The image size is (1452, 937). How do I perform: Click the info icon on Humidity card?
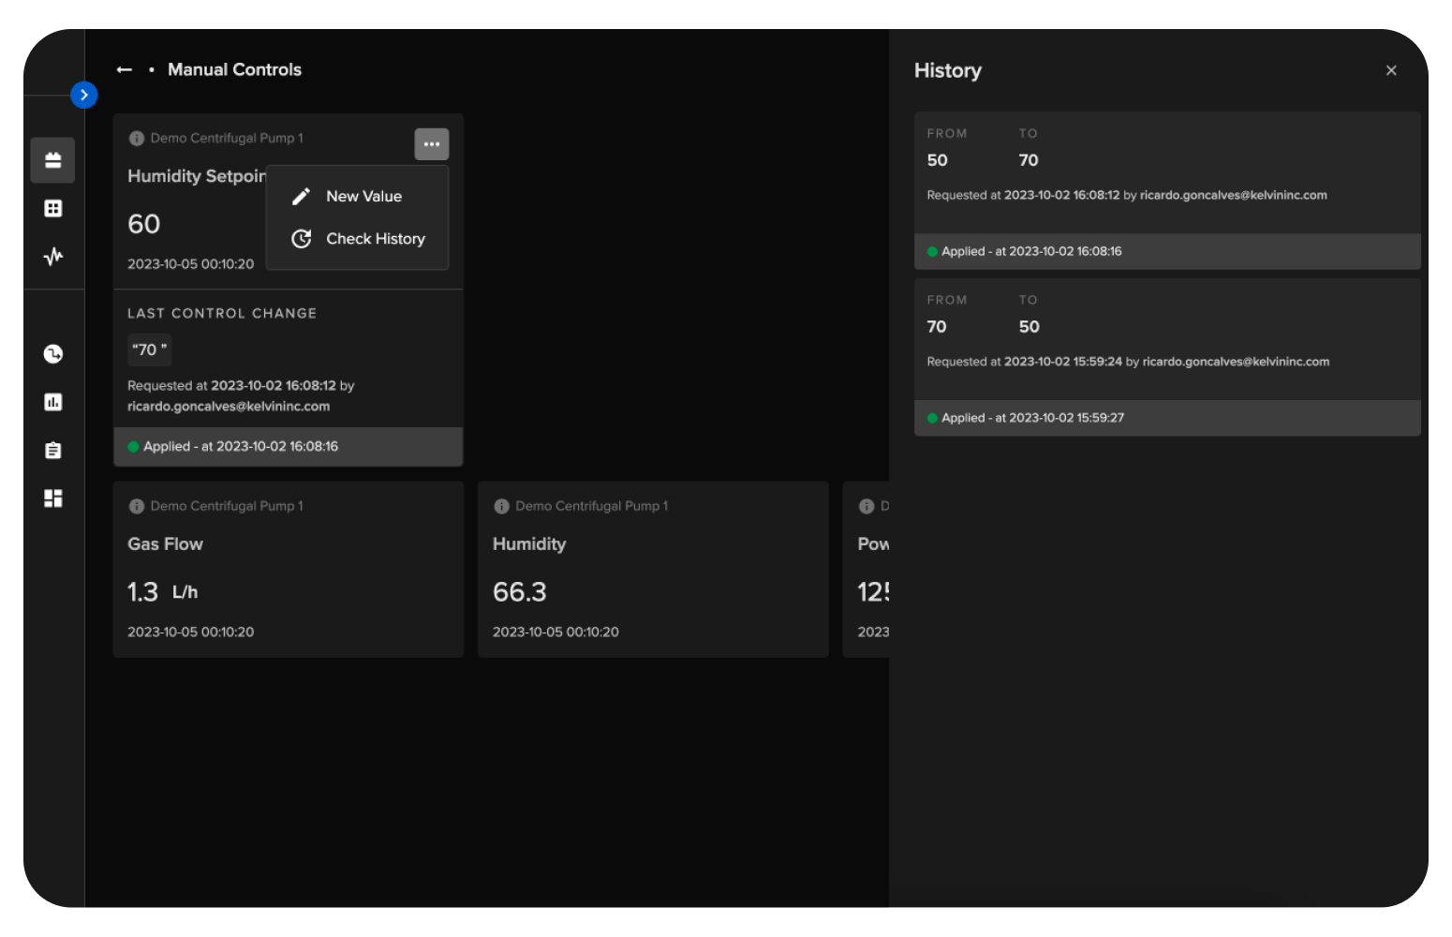[501, 506]
